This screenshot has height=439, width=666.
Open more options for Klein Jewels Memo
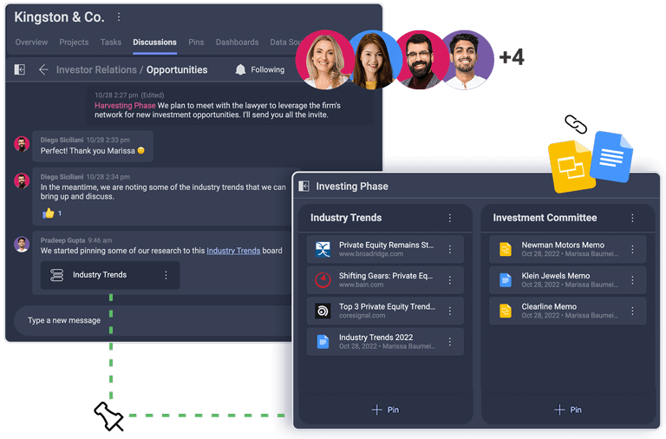632,280
